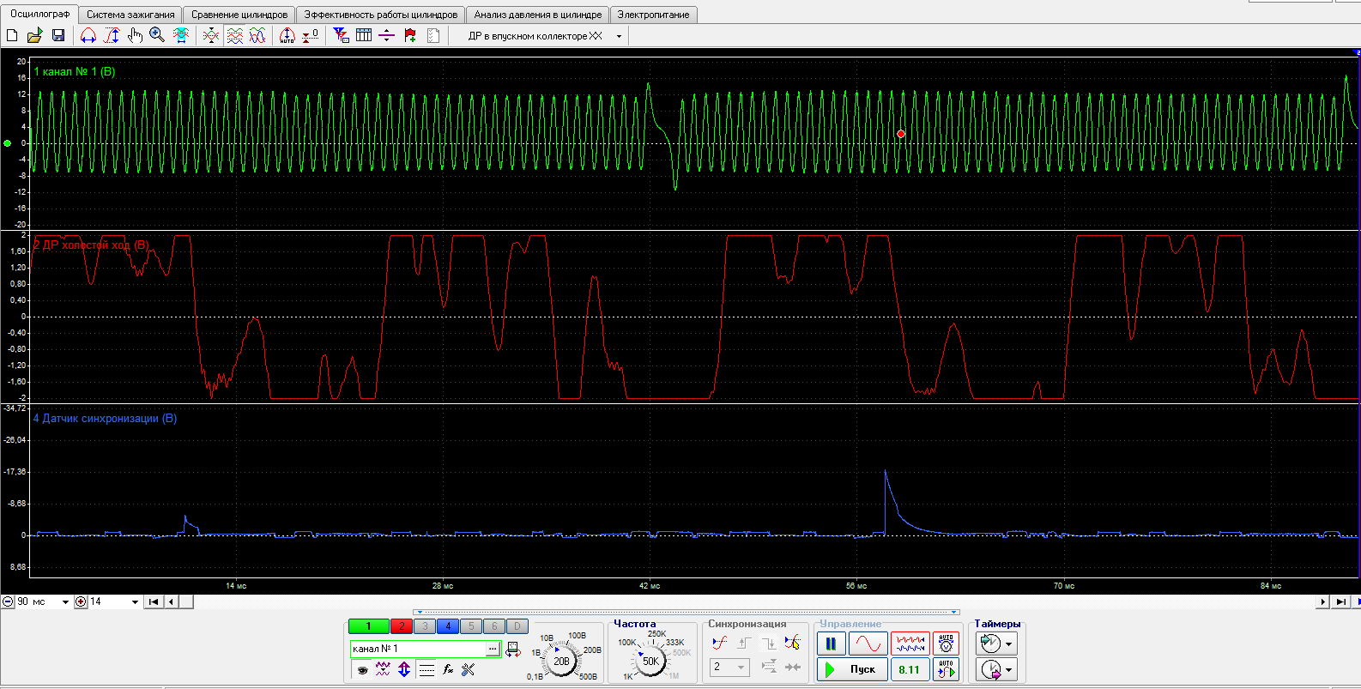
Task: Open the sync channel dropdown showing 2
Action: tap(729, 667)
